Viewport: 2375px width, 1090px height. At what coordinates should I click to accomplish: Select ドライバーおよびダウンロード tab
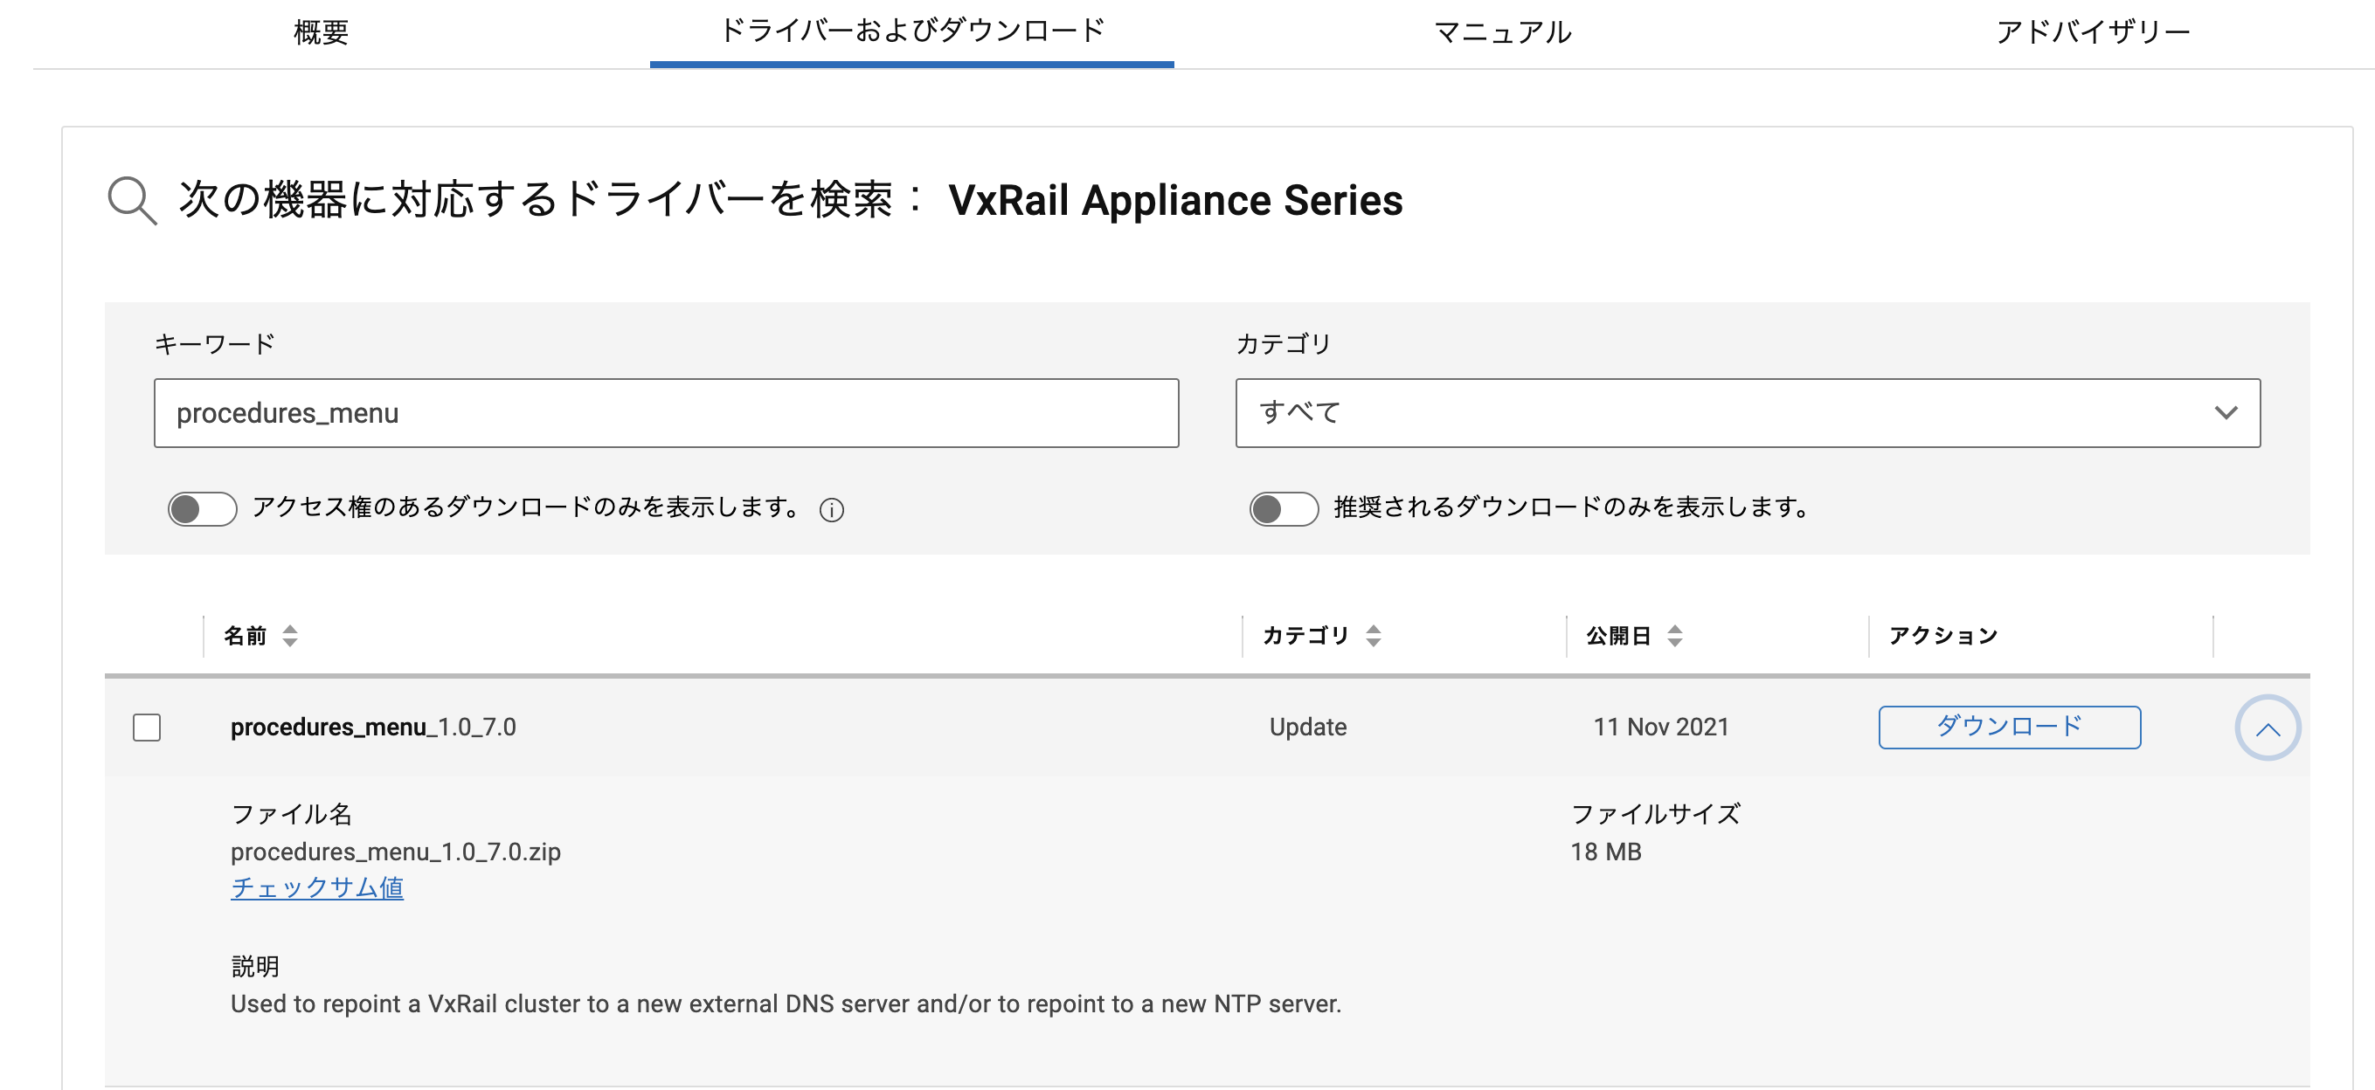coord(911,32)
